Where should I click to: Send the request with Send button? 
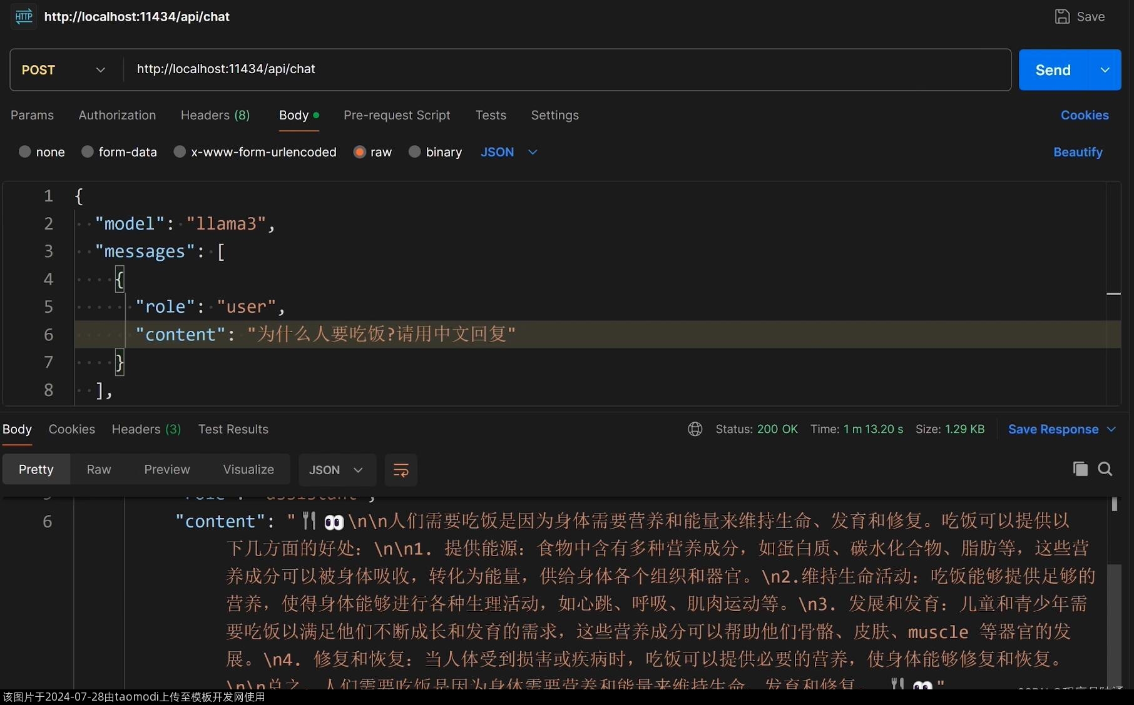point(1053,70)
